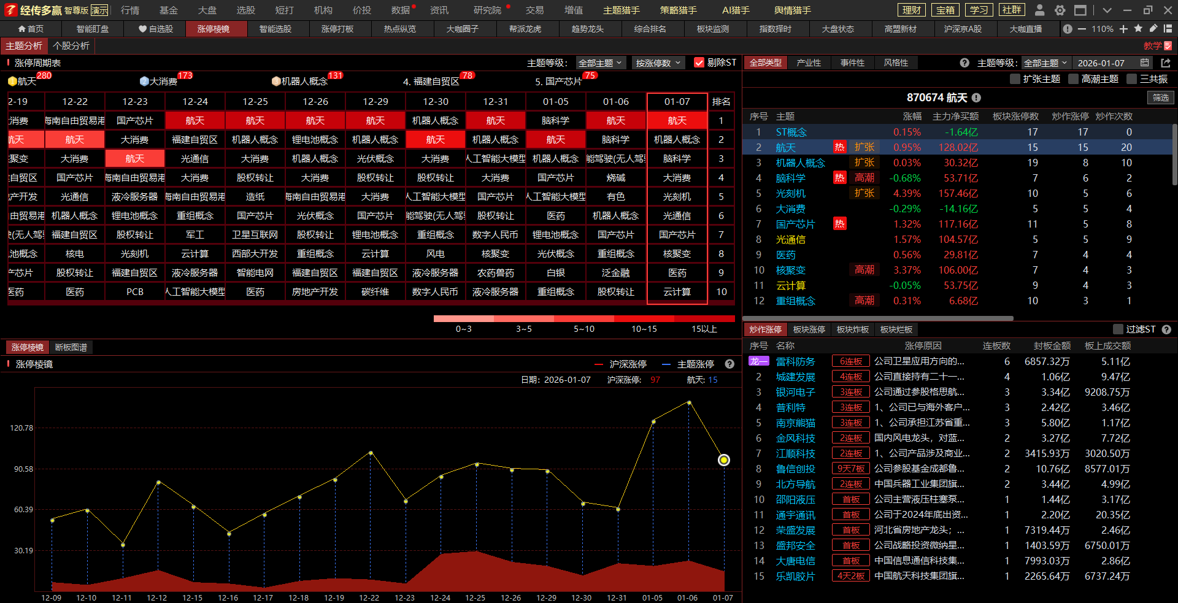Switch to the 个股分析 tab
The height and width of the screenshot is (603, 1178).
(x=71, y=46)
